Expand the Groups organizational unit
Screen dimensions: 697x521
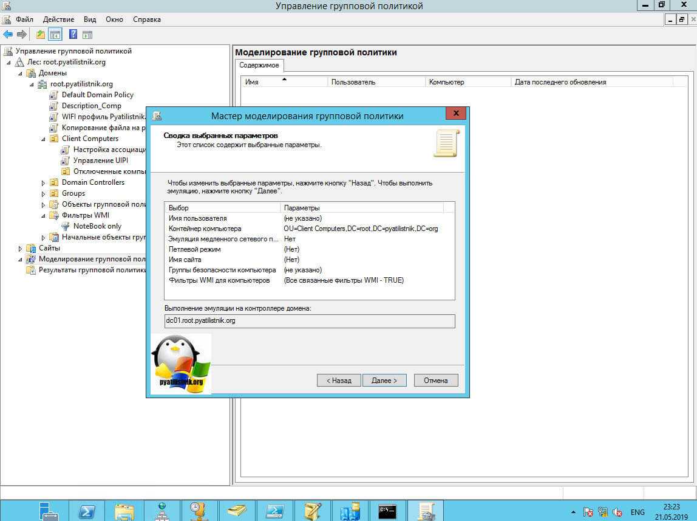click(44, 194)
